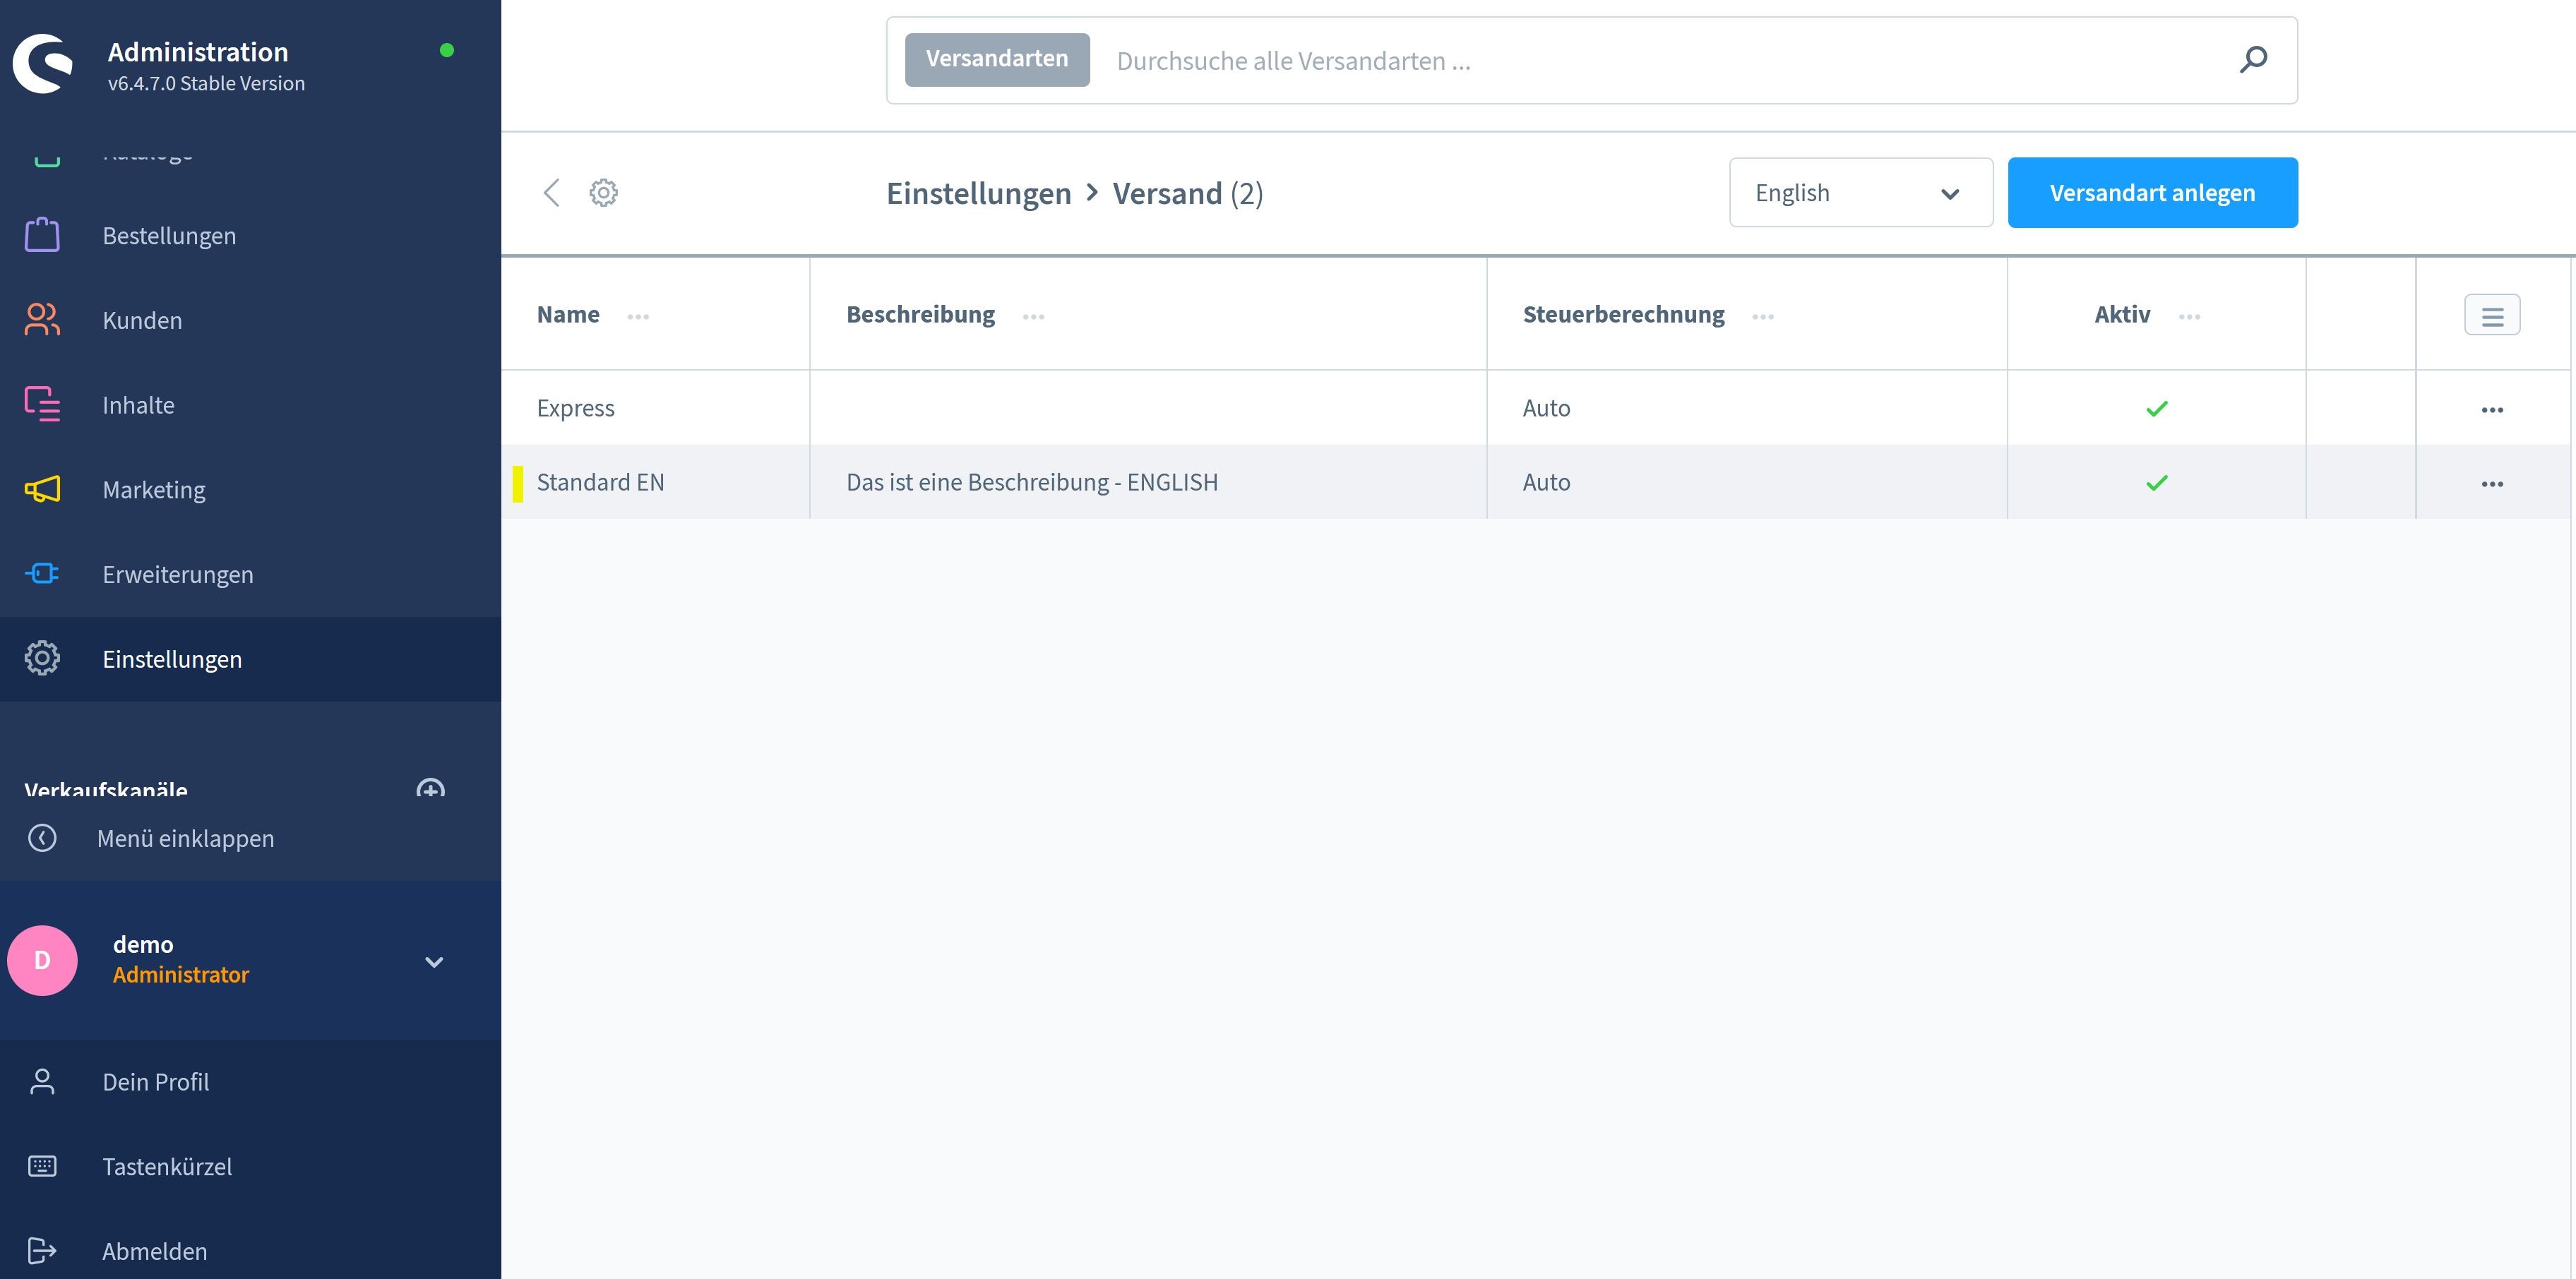Open context menu for Standard EN row
Viewport: 2576px width, 1279px height.
pyautogui.click(x=2492, y=484)
